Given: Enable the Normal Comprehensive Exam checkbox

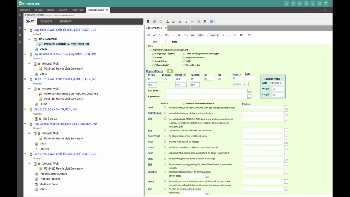Looking at the screenshot, I should 183,103.
